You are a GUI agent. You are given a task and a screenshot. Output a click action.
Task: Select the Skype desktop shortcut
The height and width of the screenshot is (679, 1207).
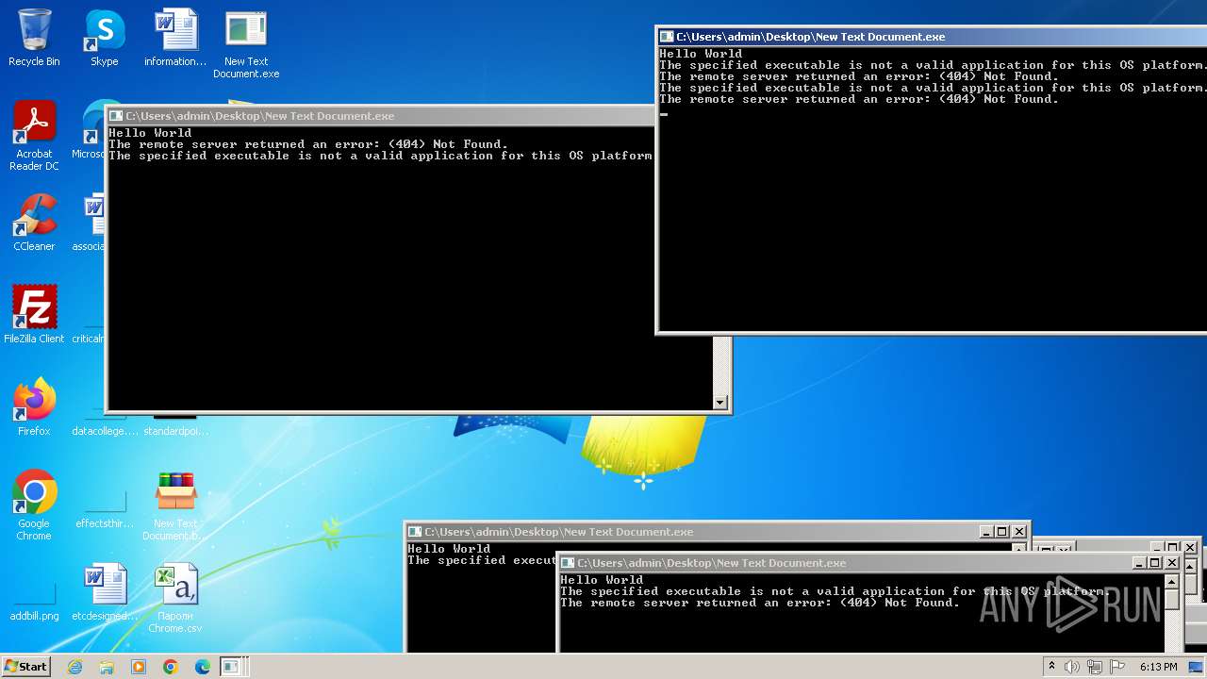[105, 38]
